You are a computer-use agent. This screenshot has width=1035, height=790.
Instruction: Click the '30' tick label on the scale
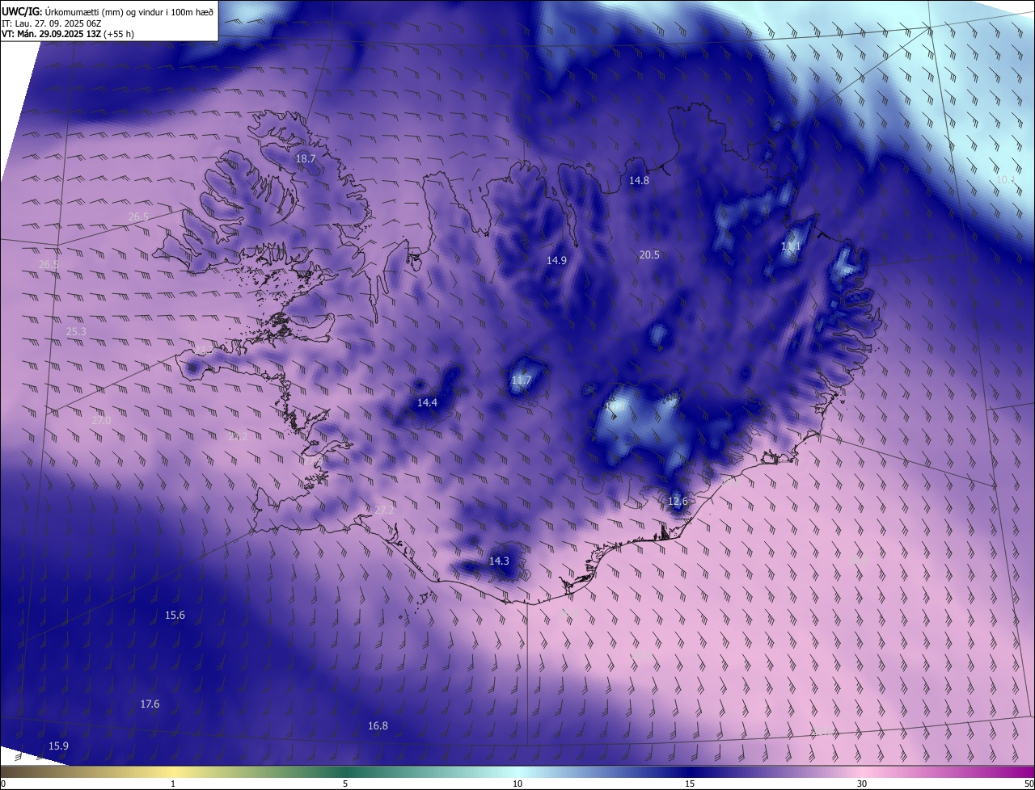tap(862, 784)
